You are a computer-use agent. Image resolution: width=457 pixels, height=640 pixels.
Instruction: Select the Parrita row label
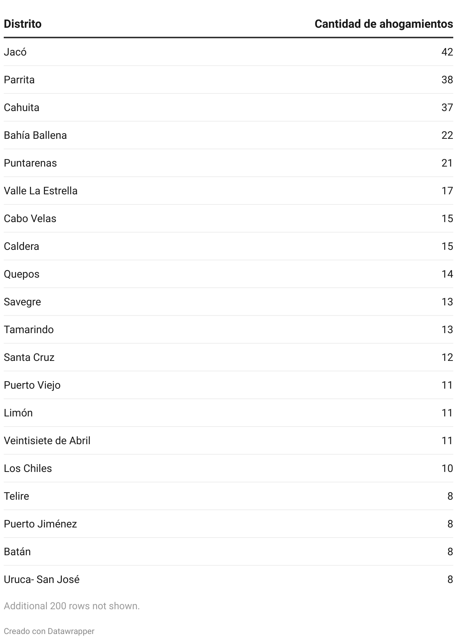[19, 80]
